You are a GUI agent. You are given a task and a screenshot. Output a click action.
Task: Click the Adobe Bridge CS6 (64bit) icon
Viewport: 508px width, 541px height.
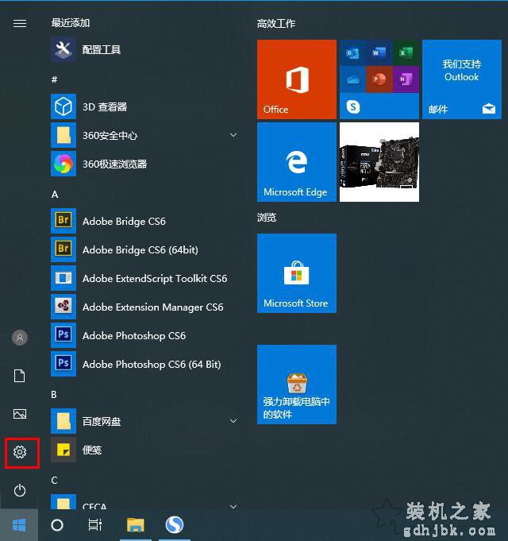click(x=63, y=249)
